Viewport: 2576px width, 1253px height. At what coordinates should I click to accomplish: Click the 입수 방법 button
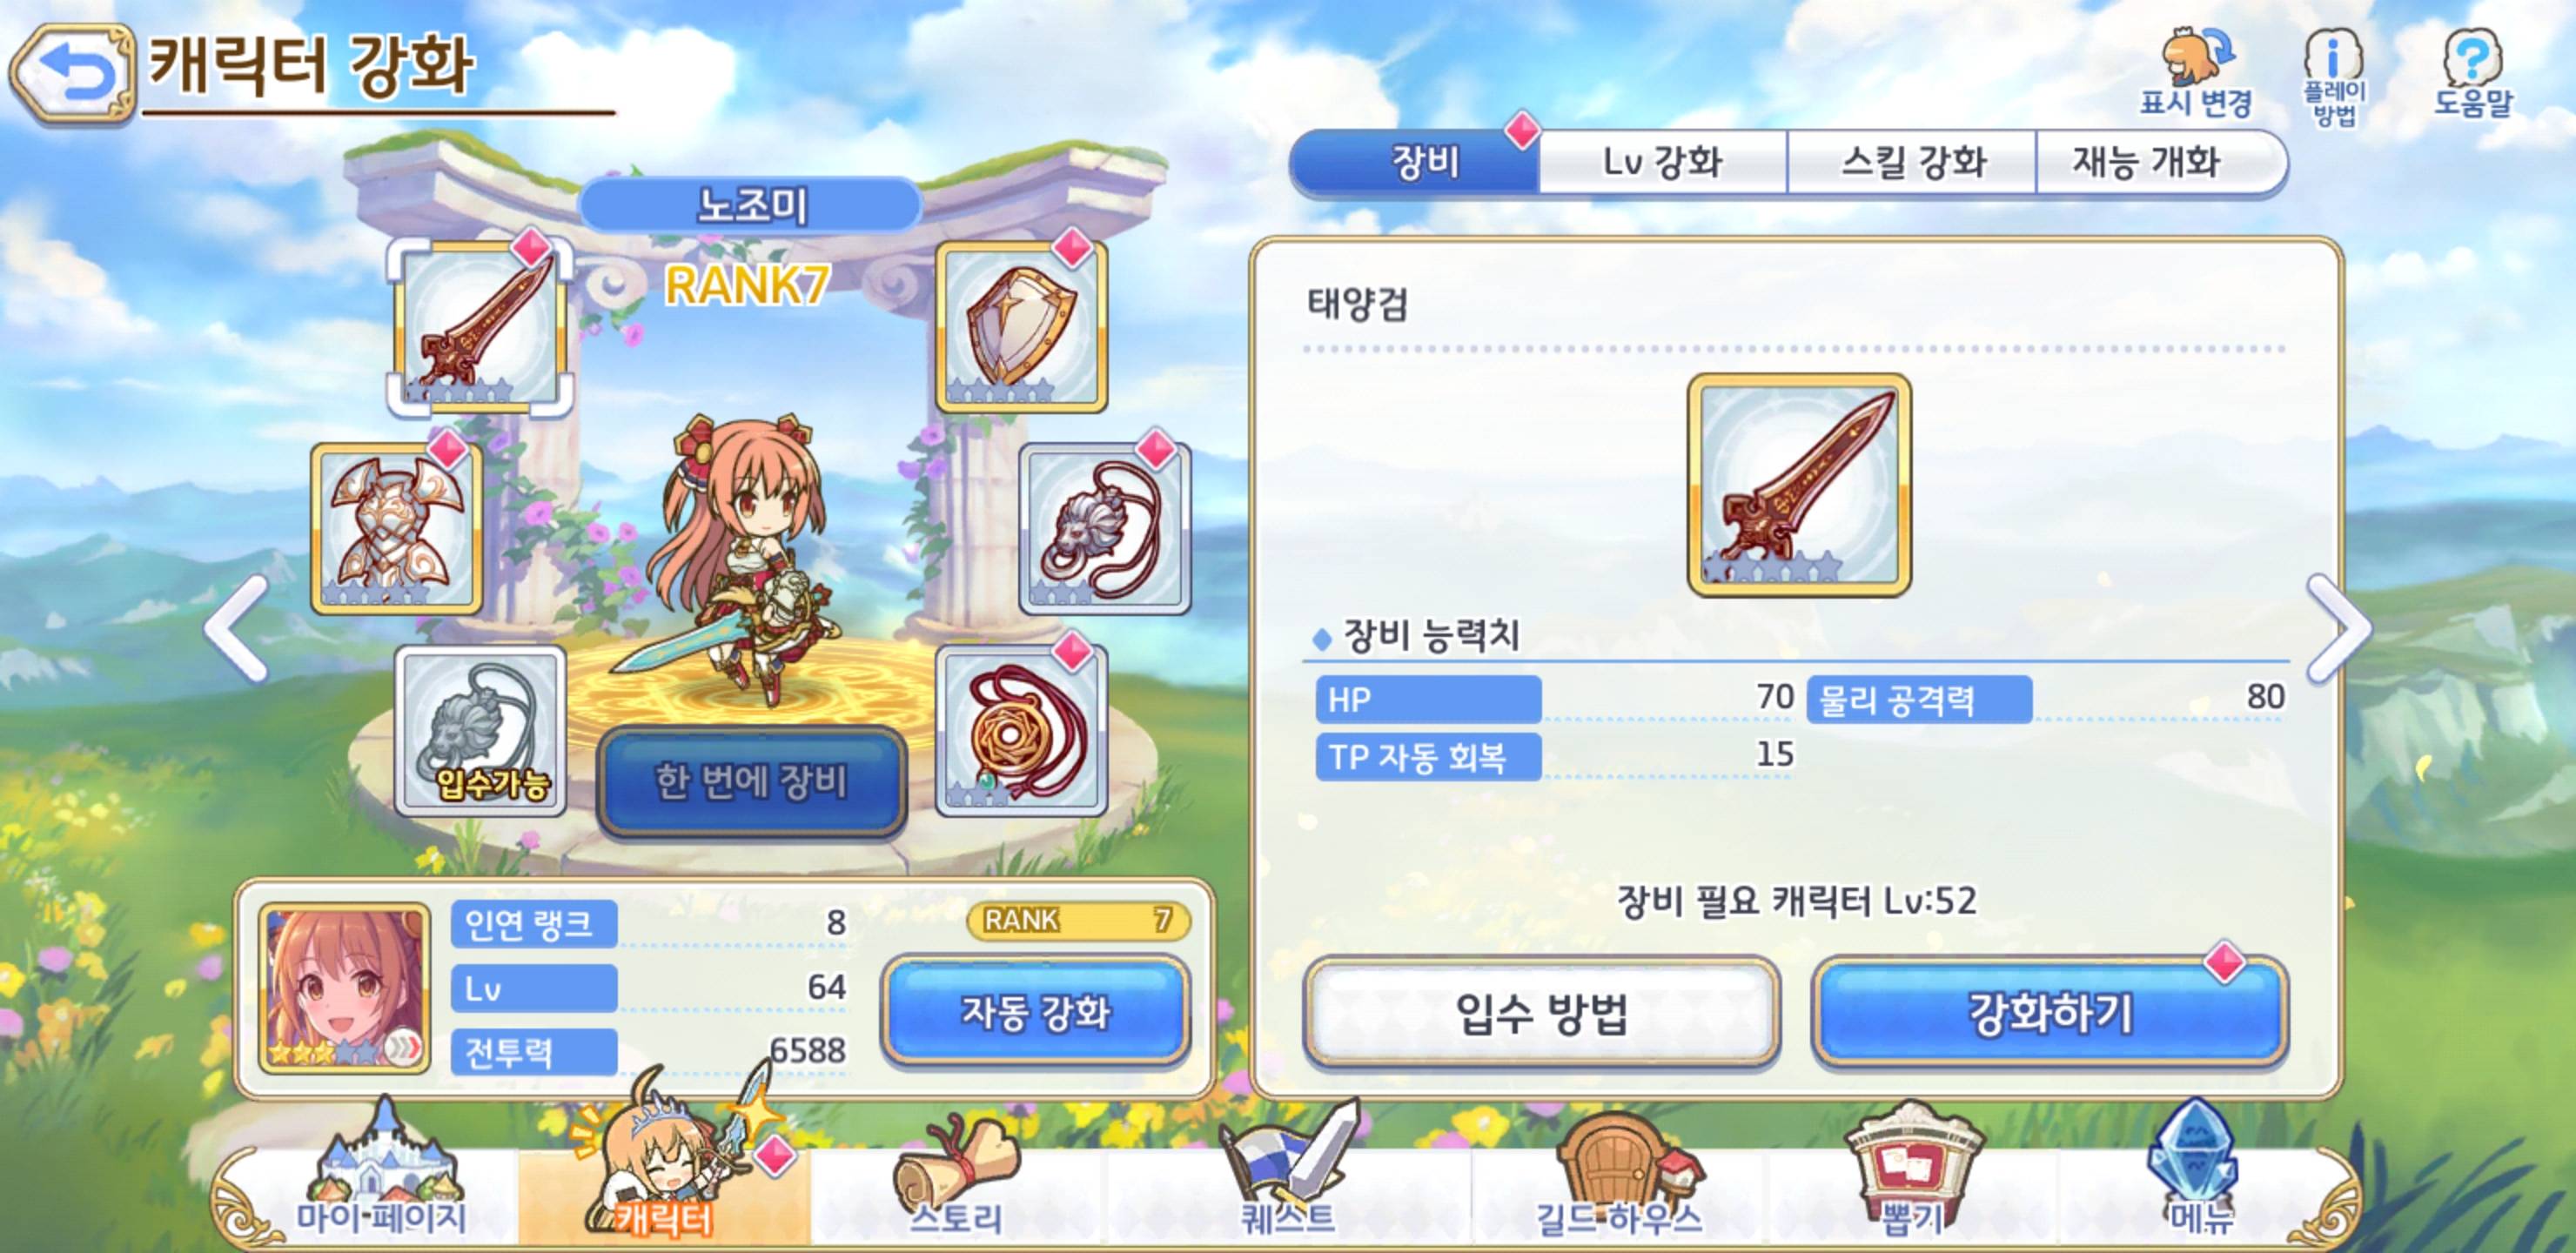[x=1541, y=1013]
